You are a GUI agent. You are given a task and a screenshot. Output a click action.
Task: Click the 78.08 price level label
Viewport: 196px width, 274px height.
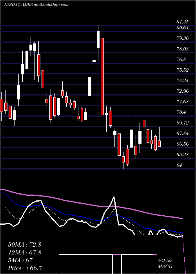pos(183,49)
